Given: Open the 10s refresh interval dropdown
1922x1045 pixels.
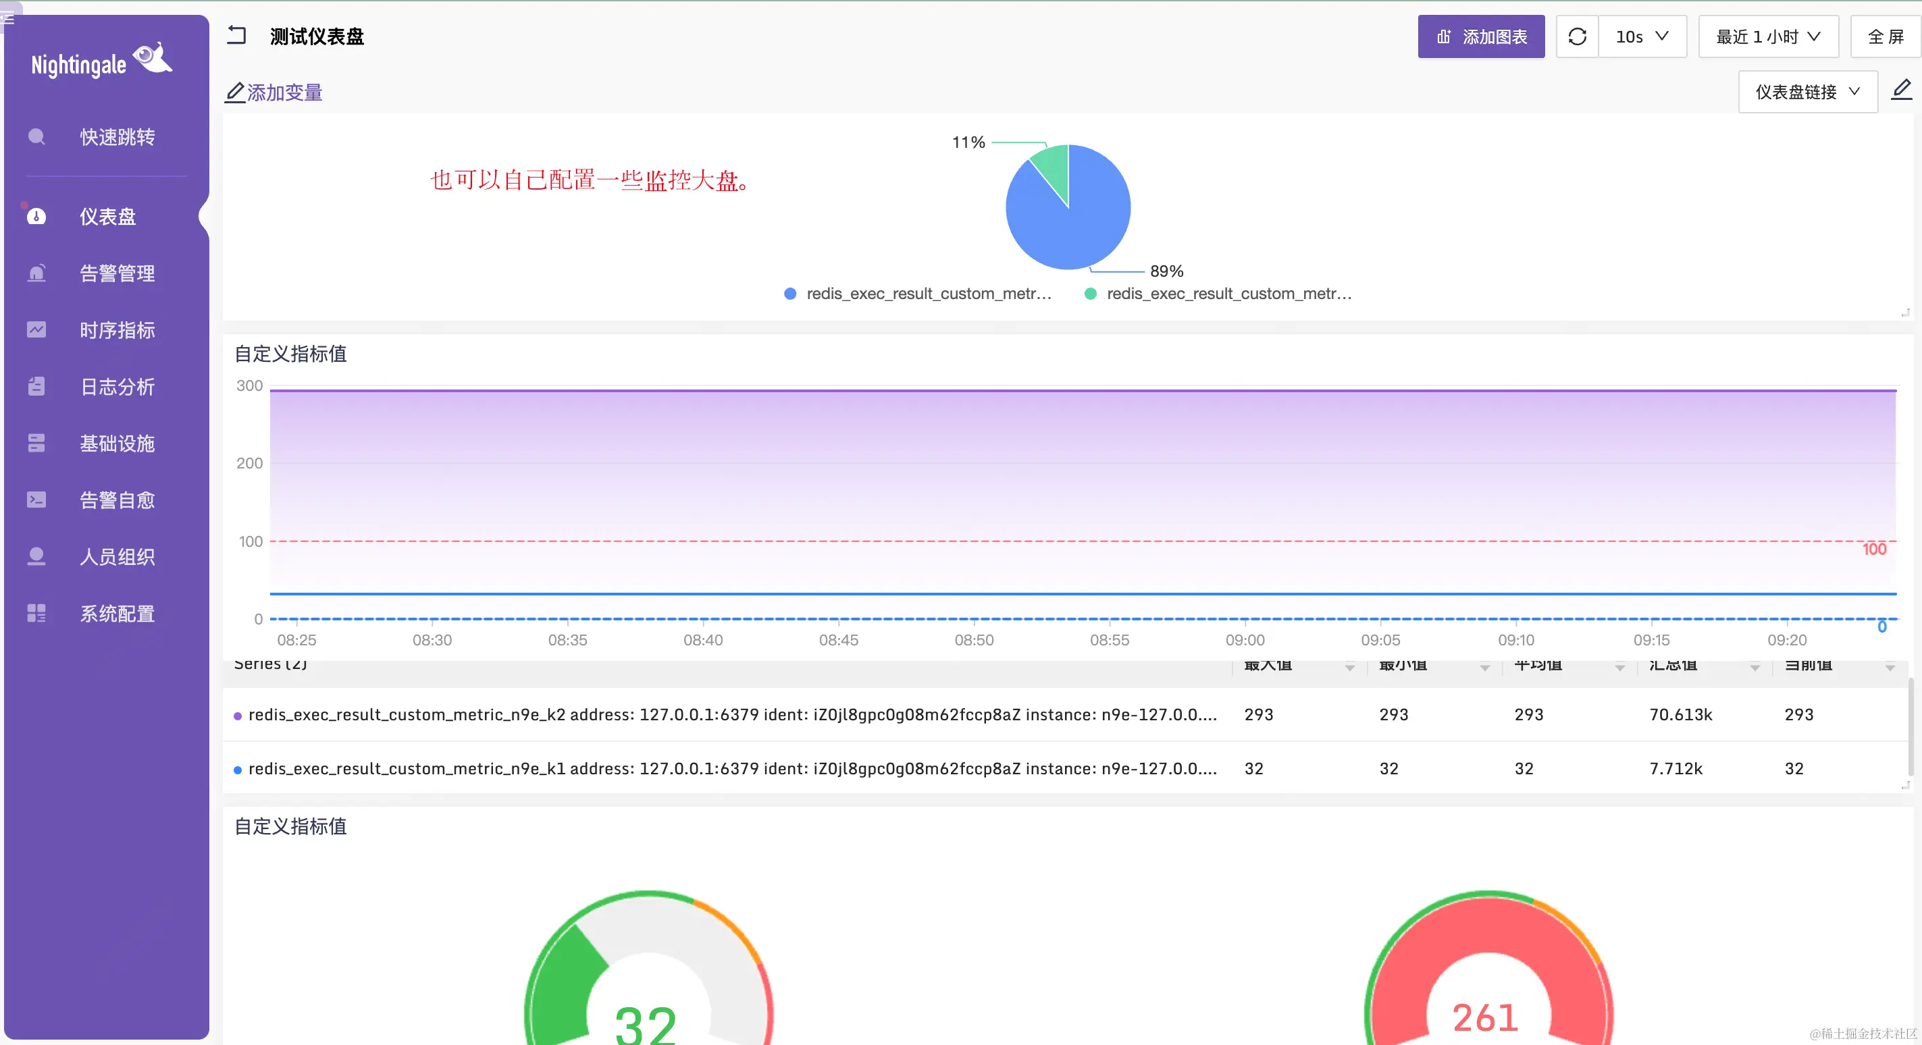Looking at the screenshot, I should (x=1642, y=36).
